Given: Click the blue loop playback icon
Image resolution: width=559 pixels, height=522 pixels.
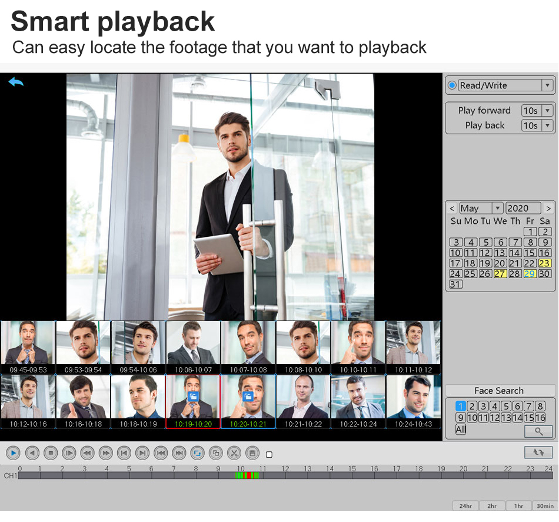Looking at the screenshot, I should (x=197, y=453).
